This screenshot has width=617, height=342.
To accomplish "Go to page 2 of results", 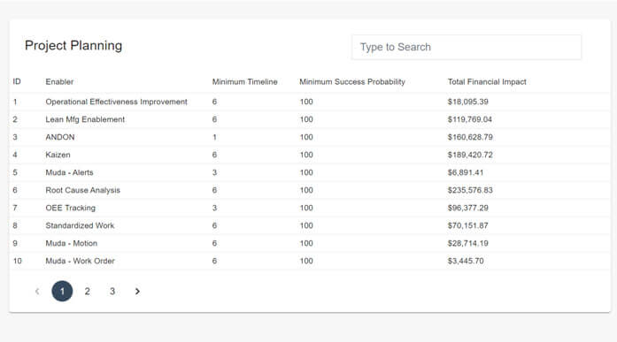I will click(88, 292).
